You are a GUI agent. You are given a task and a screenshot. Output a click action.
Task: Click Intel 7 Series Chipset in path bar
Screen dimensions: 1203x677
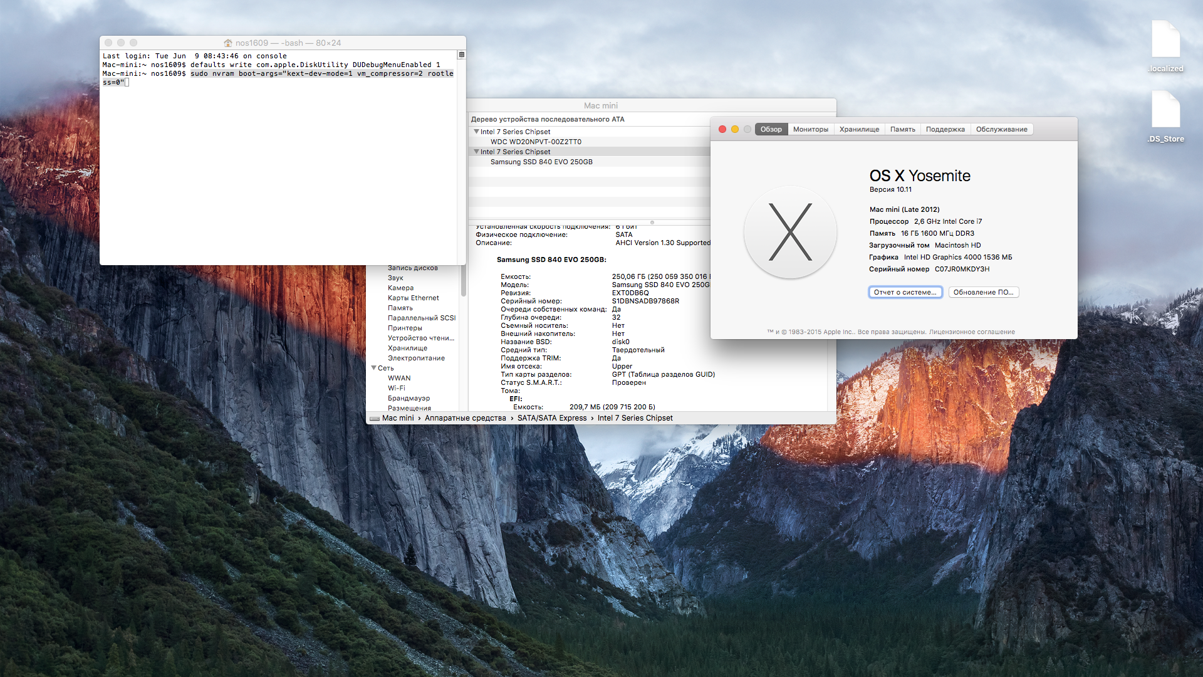coord(635,418)
